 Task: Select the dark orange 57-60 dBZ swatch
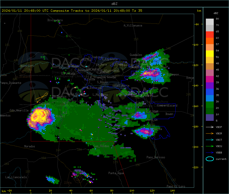(x=210, y=41)
